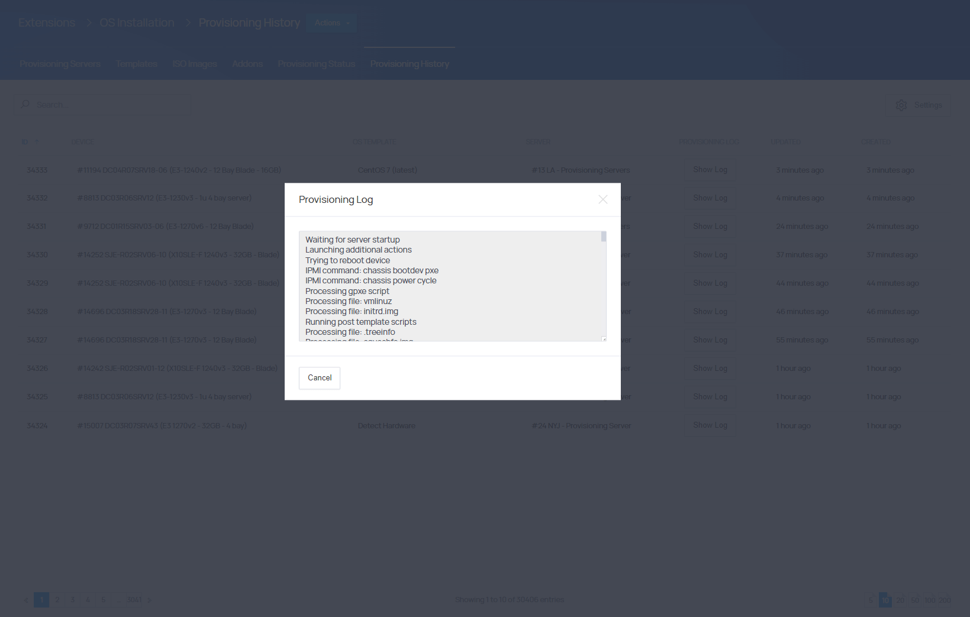Click the previous page arrow
Viewport: 970px width, 617px height.
point(26,600)
